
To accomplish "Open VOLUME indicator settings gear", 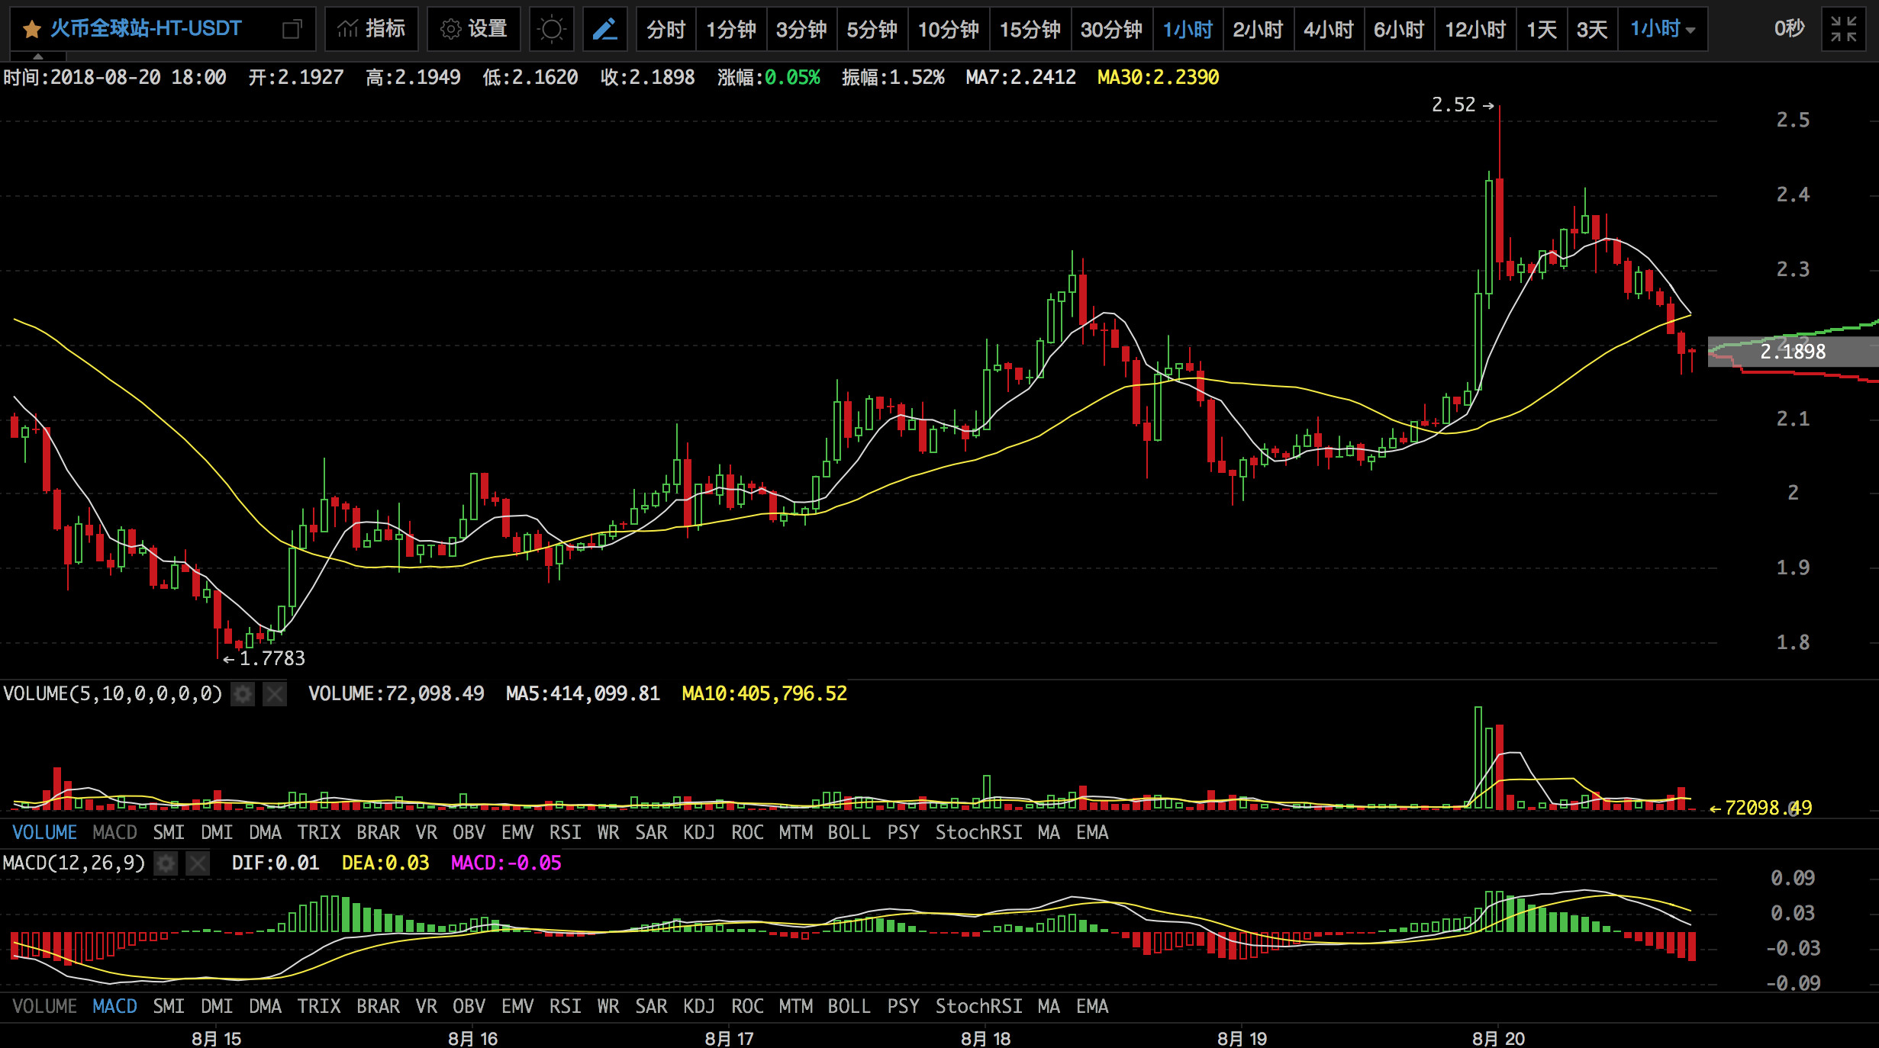I will [x=243, y=694].
